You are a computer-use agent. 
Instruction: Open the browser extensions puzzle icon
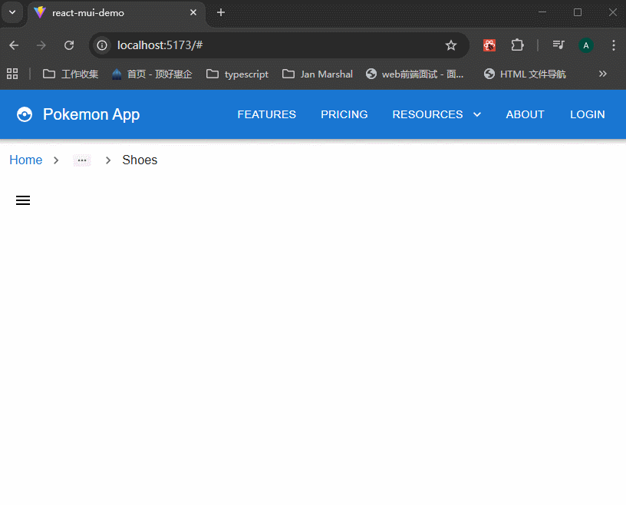(517, 45)
